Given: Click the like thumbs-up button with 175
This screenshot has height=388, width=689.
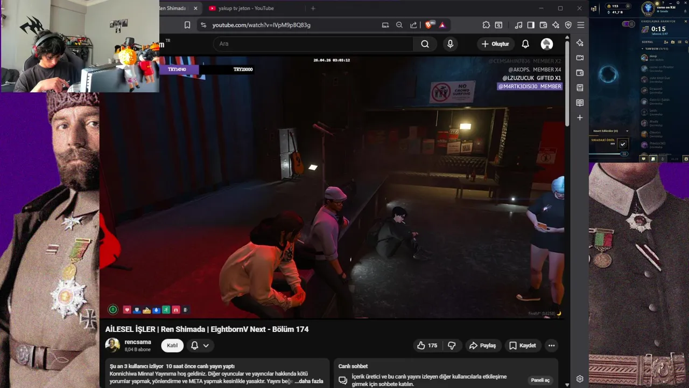Looking at the screenshot, I should (426, 345).
